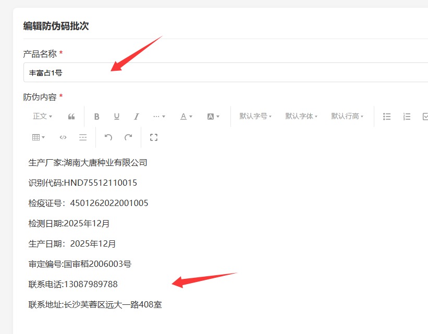Insert a numbered list
Screen dimensions: 428x334
pyautogui.click(x=407, y=117)
